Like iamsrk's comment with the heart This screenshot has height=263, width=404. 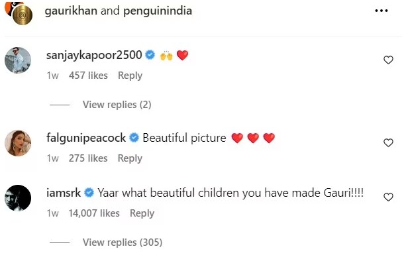pyautogui.click(x=388, y=197)
